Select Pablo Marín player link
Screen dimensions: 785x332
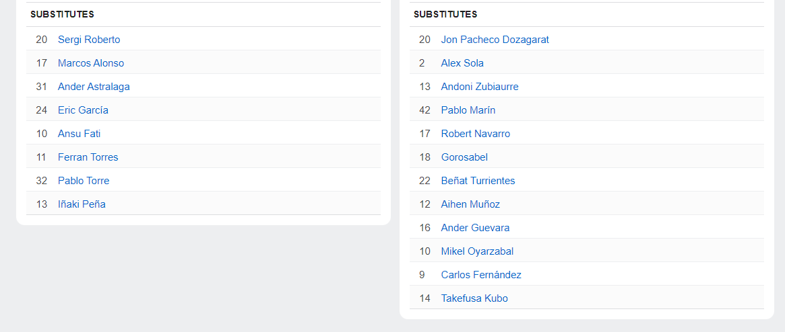tap(468, 110)
